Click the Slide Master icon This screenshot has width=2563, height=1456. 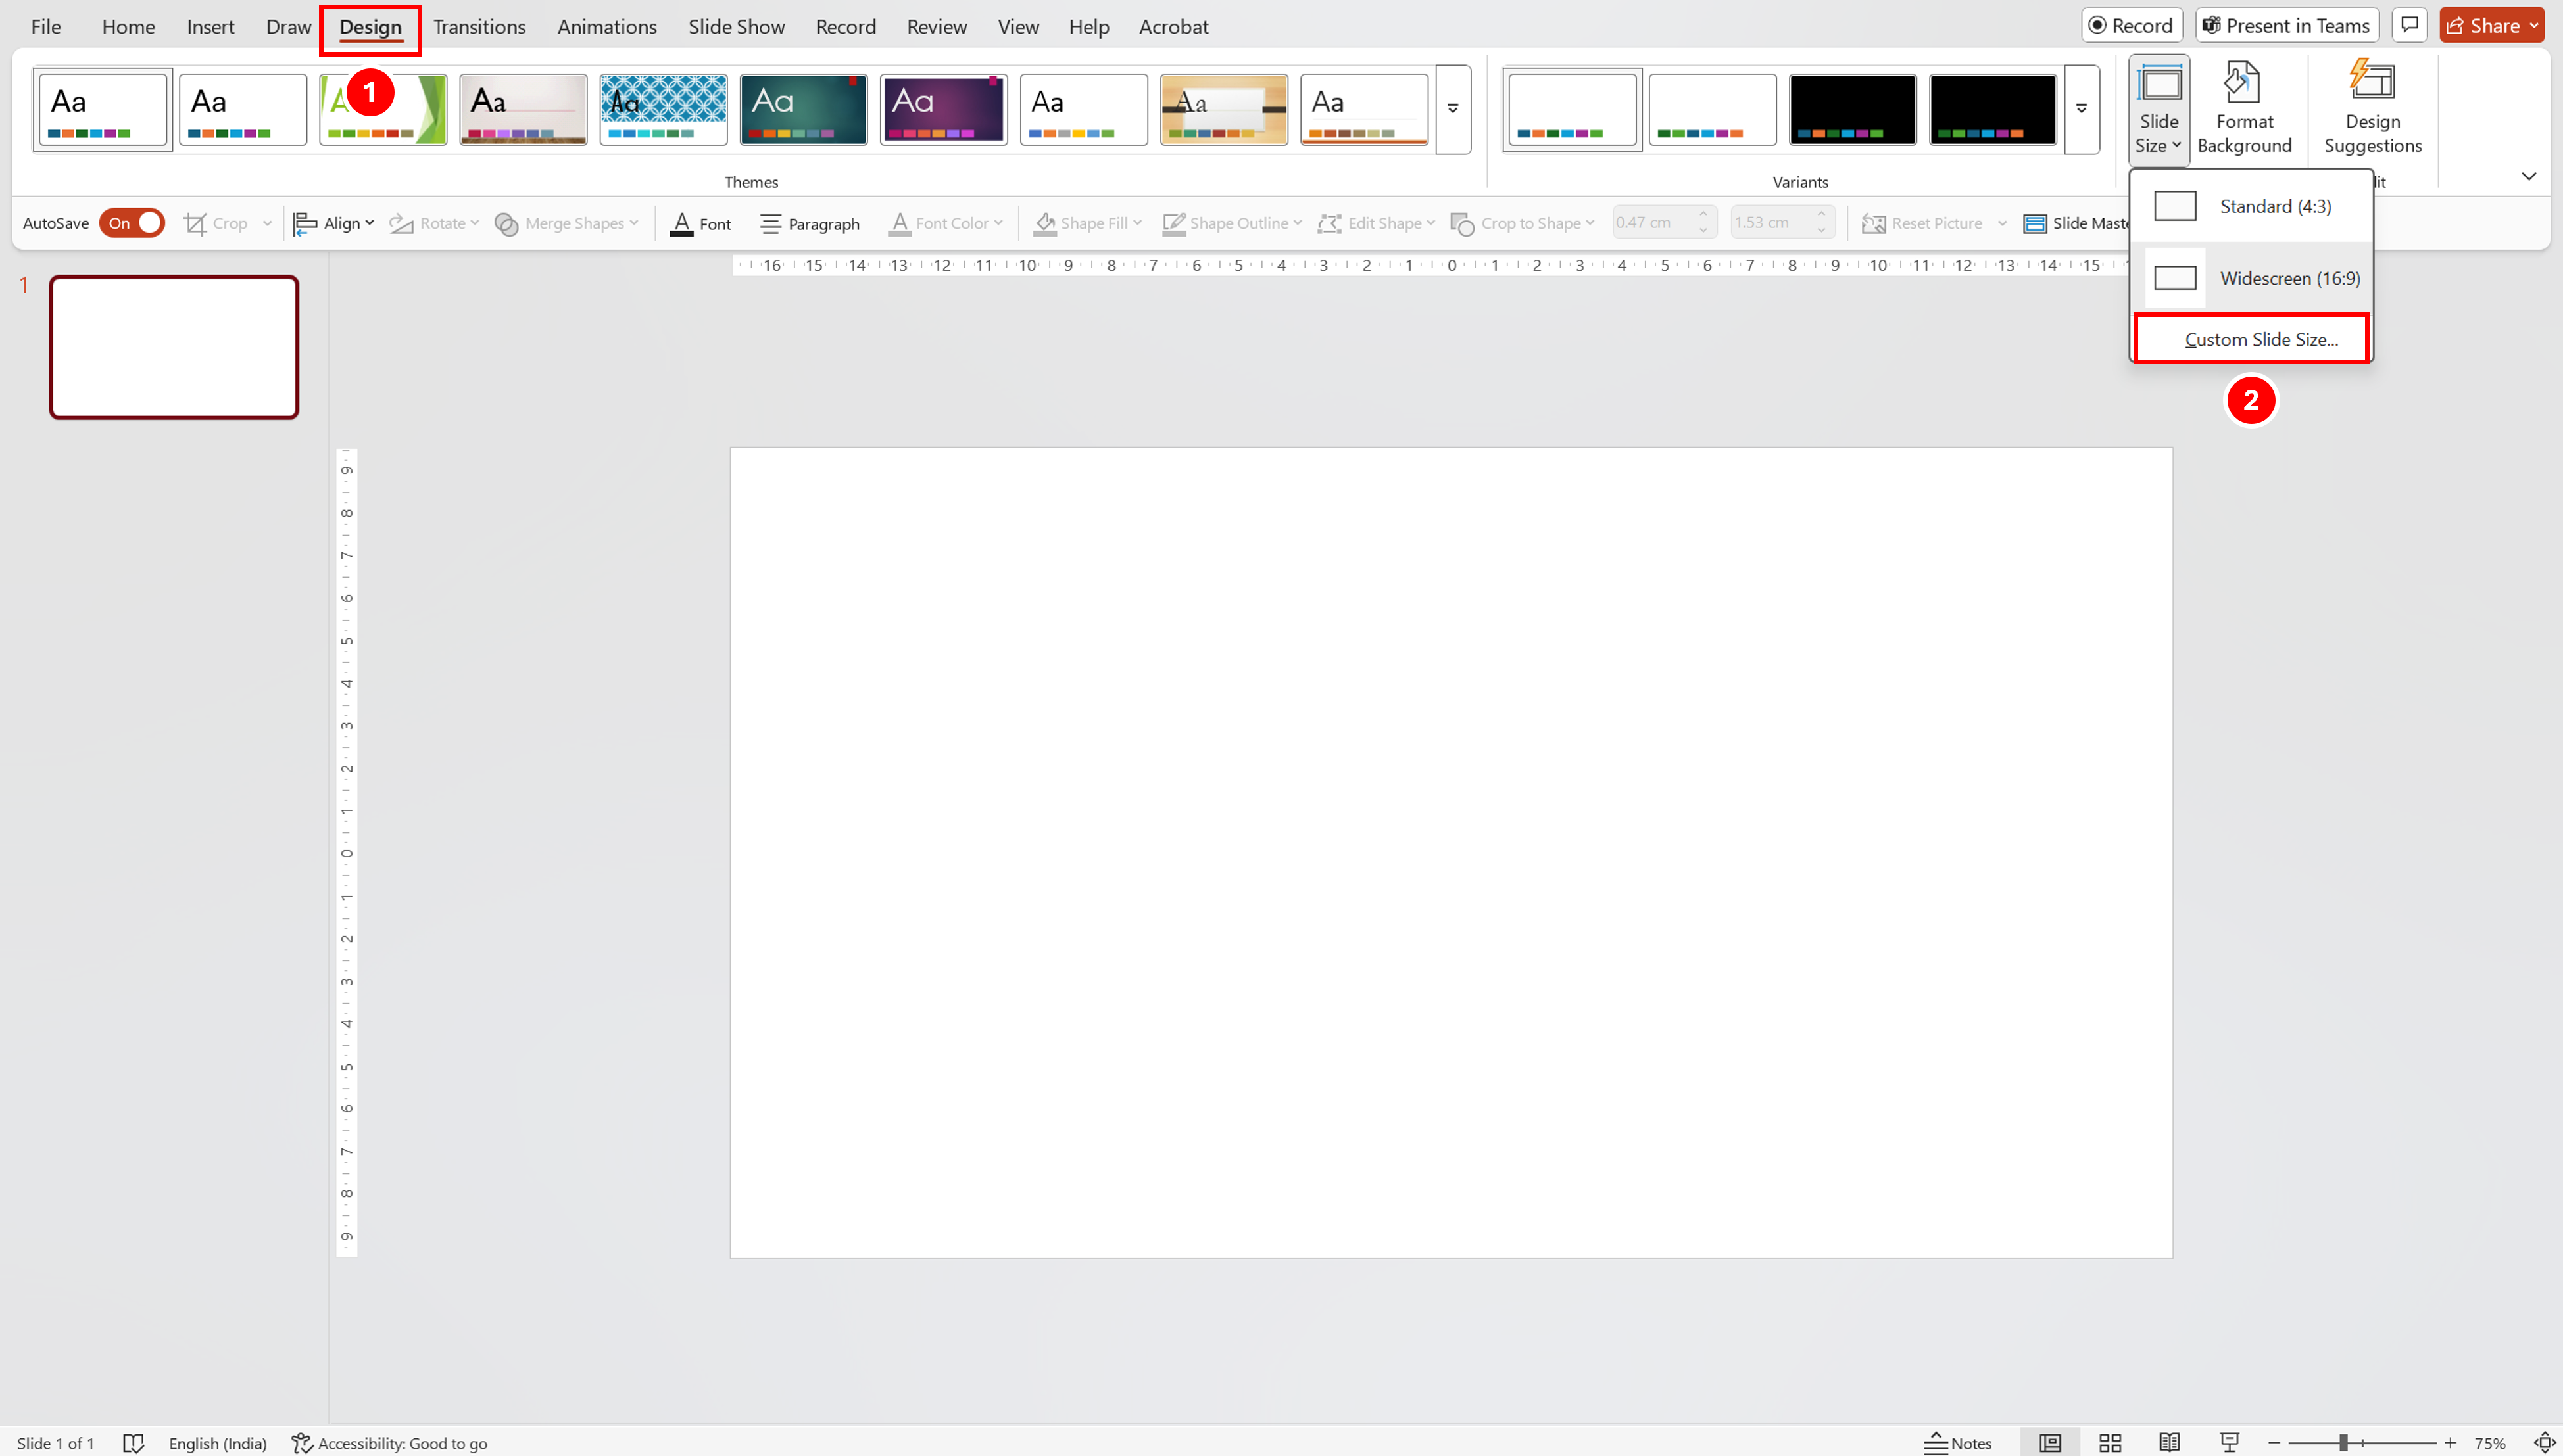[x=2036, y=223]
